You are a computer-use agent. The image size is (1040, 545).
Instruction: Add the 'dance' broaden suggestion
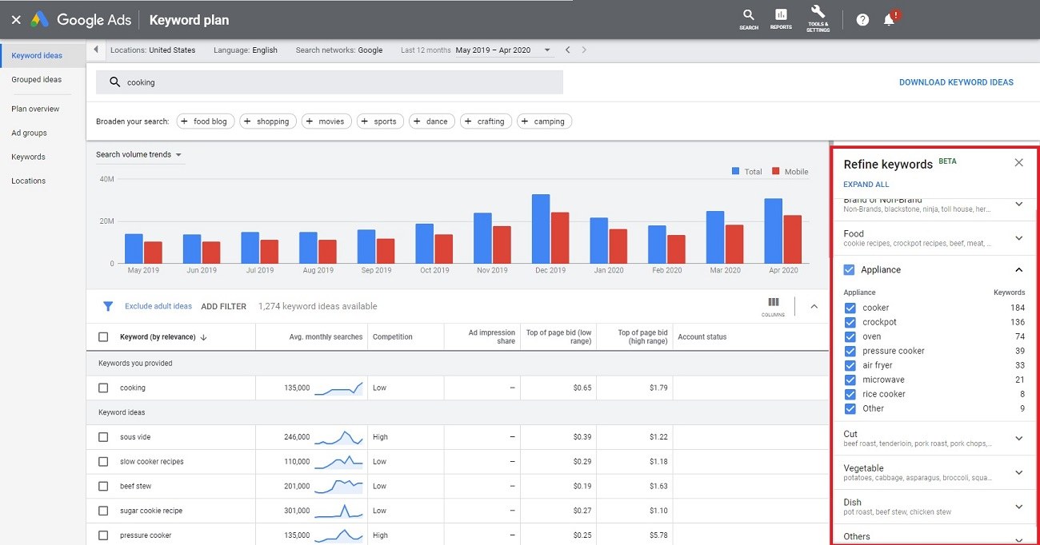click(432, 121)
